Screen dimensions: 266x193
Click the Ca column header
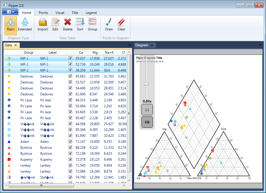(81, 53)
